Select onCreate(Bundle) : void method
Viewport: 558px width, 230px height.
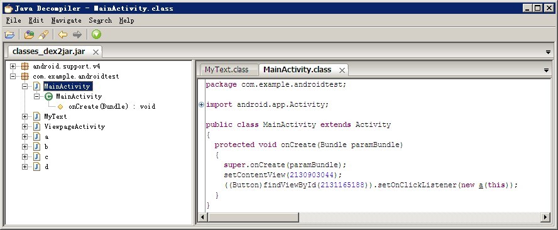[x=112, y=106]
